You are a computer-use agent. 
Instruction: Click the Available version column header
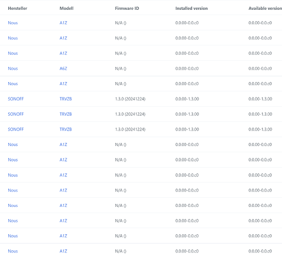[265, 8]
